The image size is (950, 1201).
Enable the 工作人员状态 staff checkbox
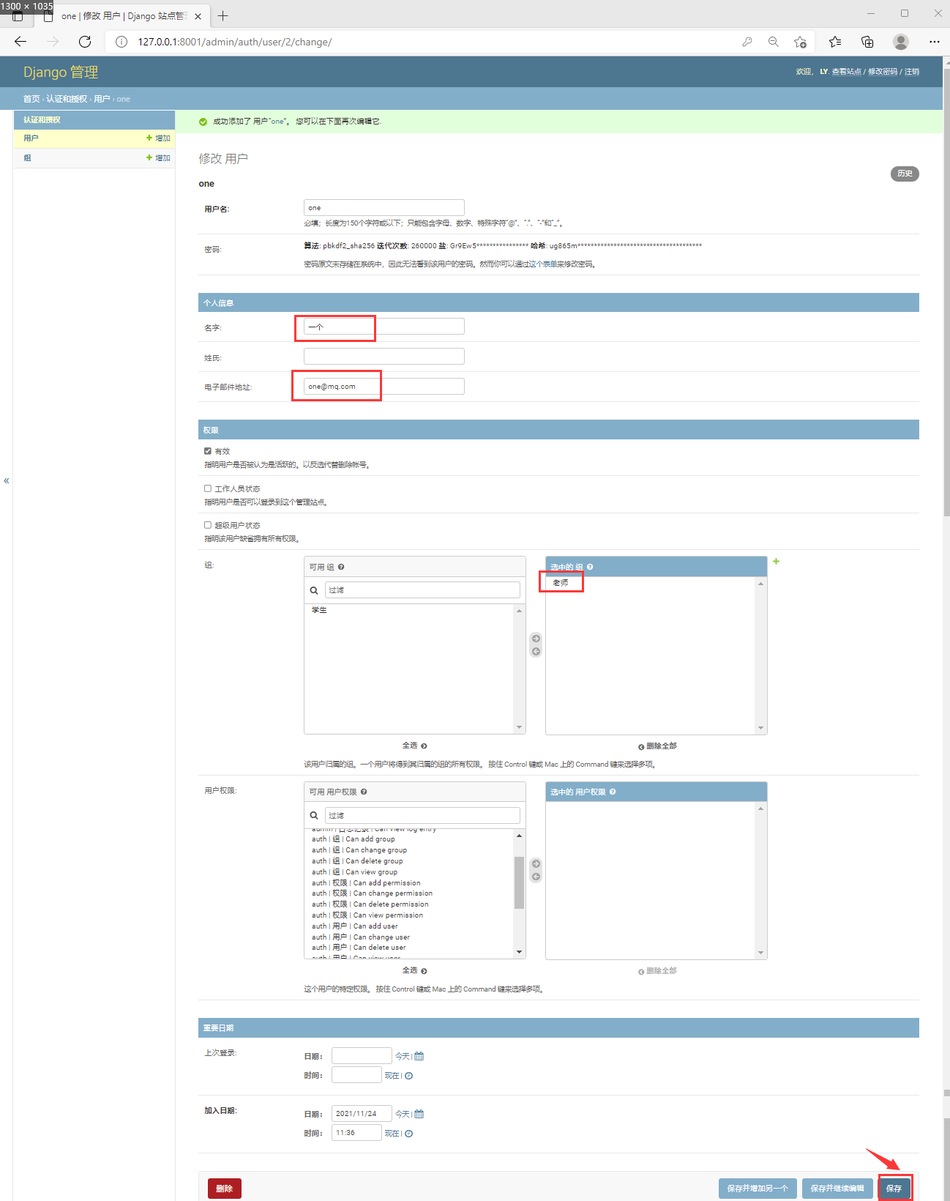[208, 488]
